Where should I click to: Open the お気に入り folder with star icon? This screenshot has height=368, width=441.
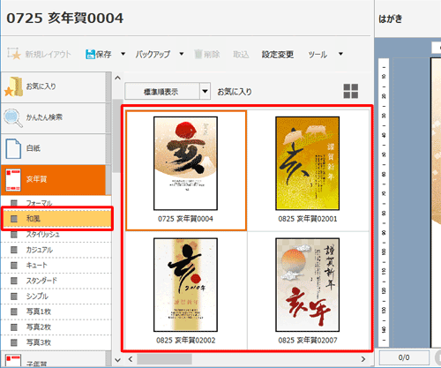point(13,87)
